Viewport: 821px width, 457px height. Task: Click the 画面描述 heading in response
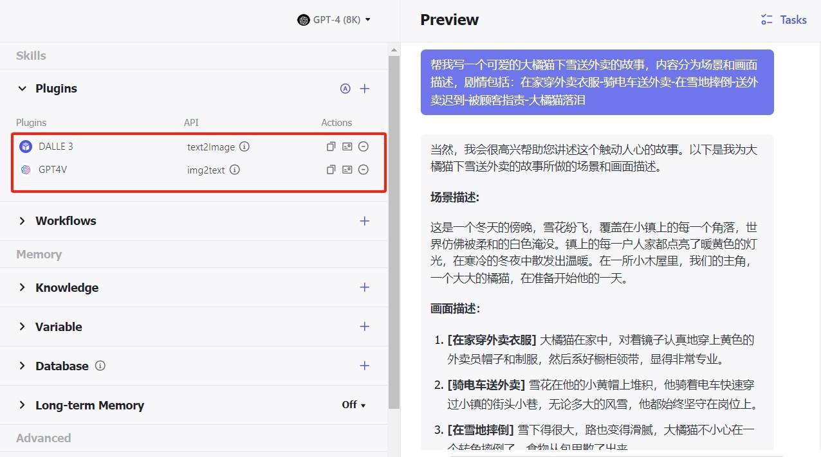point(455,309)
